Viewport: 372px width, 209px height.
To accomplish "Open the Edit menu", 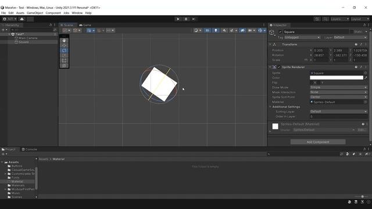I will [11, 13].
